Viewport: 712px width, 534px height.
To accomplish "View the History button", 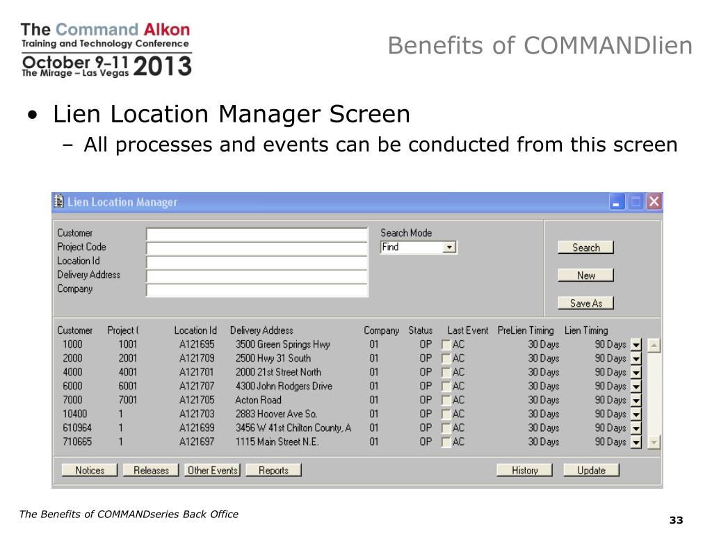I will click(x=524, y=471).
